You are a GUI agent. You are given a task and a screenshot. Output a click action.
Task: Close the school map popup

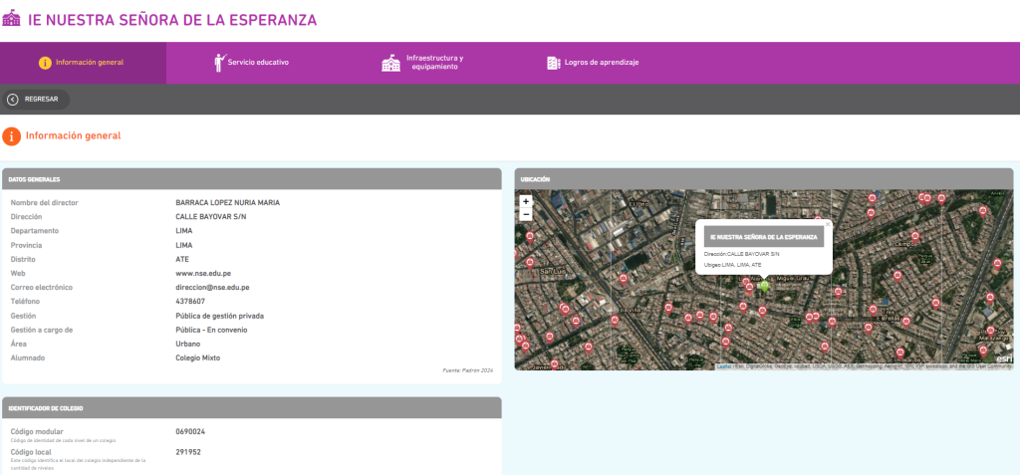[x=827, y=225]
